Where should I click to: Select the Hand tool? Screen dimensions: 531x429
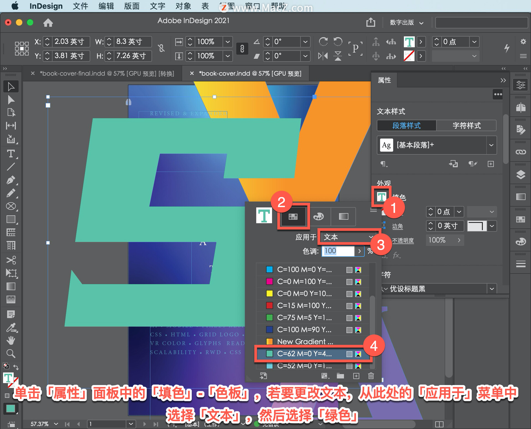[x=11, y=341]
